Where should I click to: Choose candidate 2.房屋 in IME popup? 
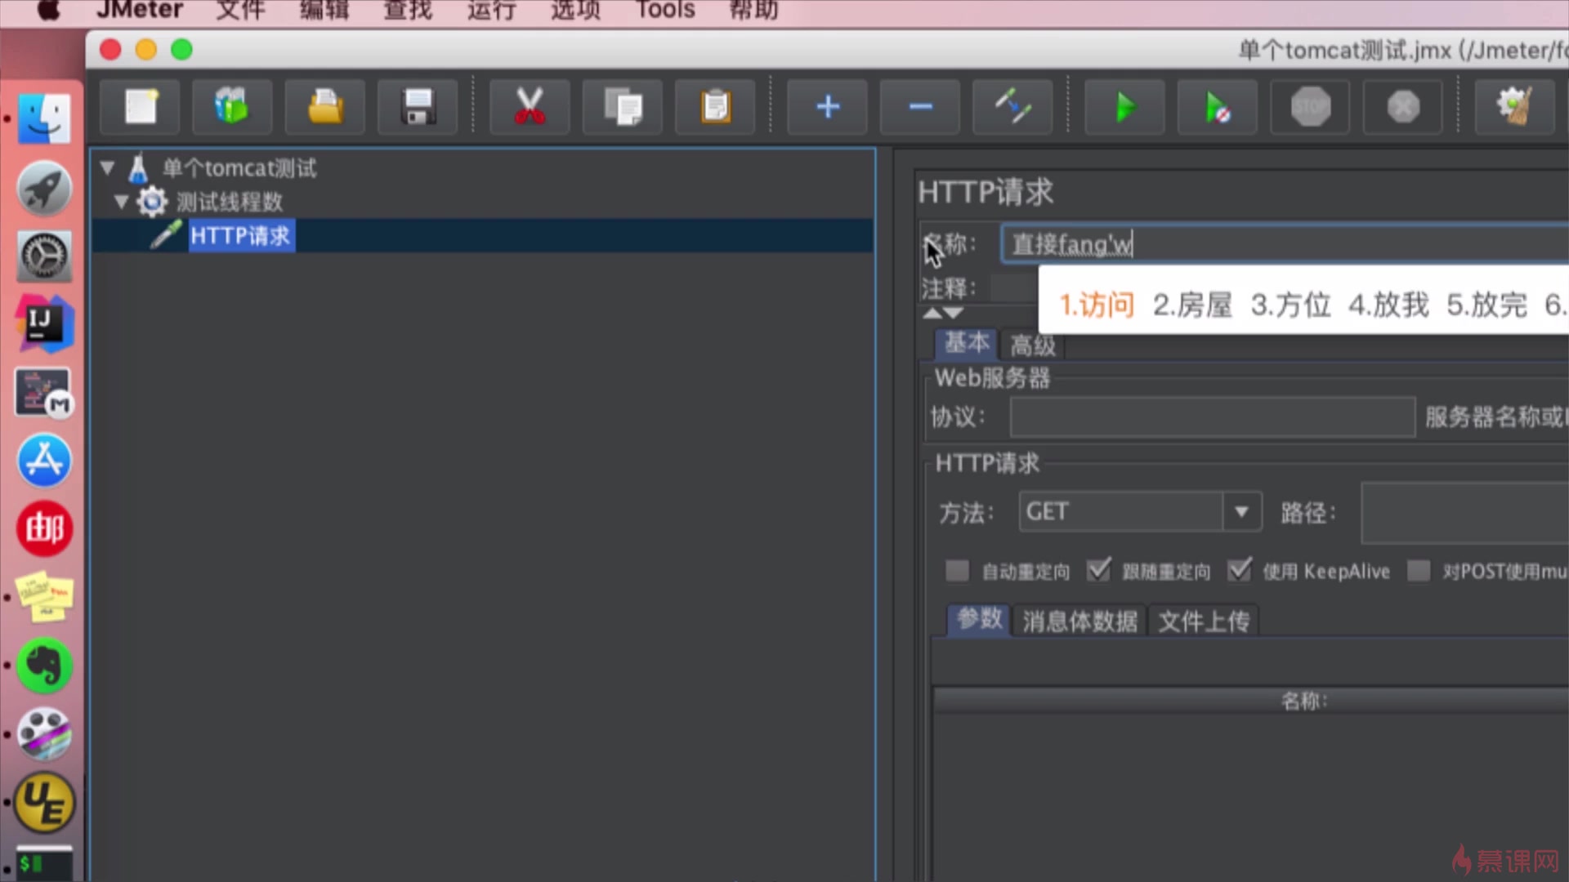(1192, 305)
